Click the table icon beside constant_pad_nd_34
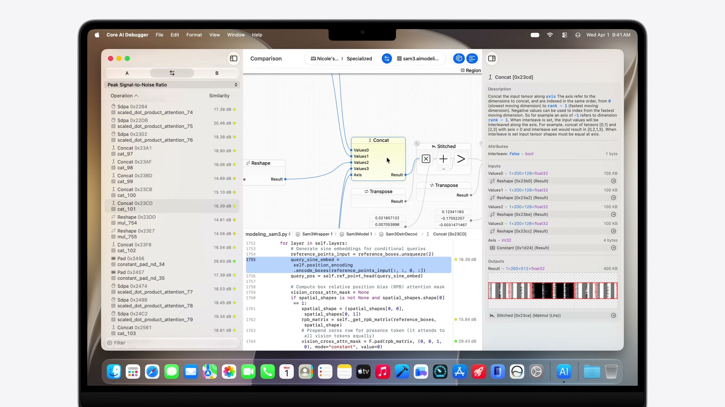Viewport: 725px width, 407px height. [113, 265]
